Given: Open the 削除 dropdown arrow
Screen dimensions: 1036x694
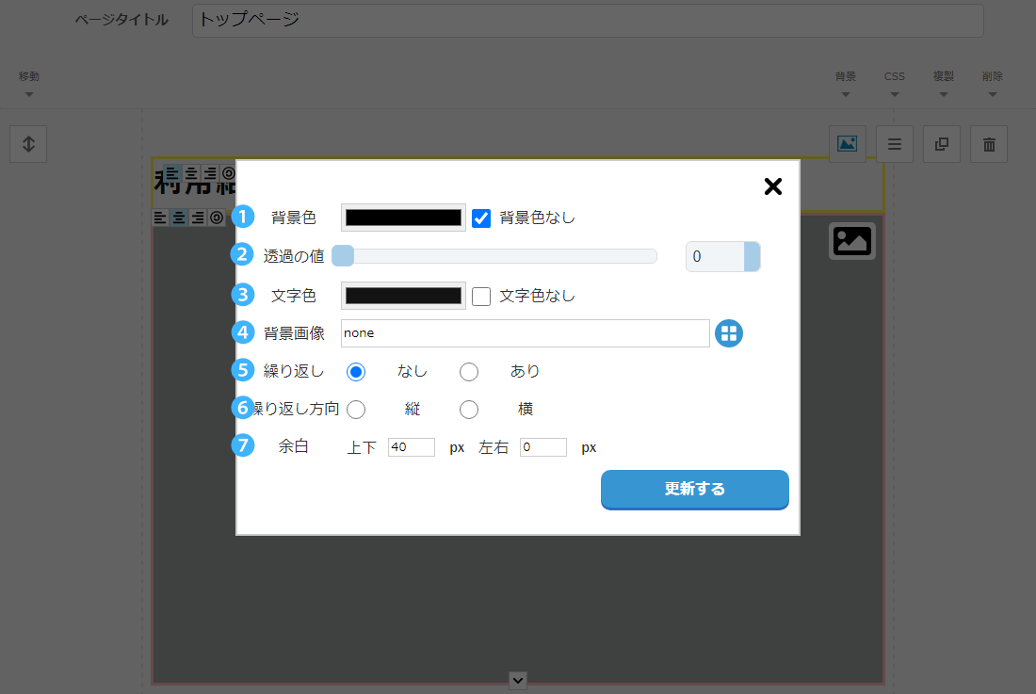Looking at the screenshot, I should tap(992, 94).
